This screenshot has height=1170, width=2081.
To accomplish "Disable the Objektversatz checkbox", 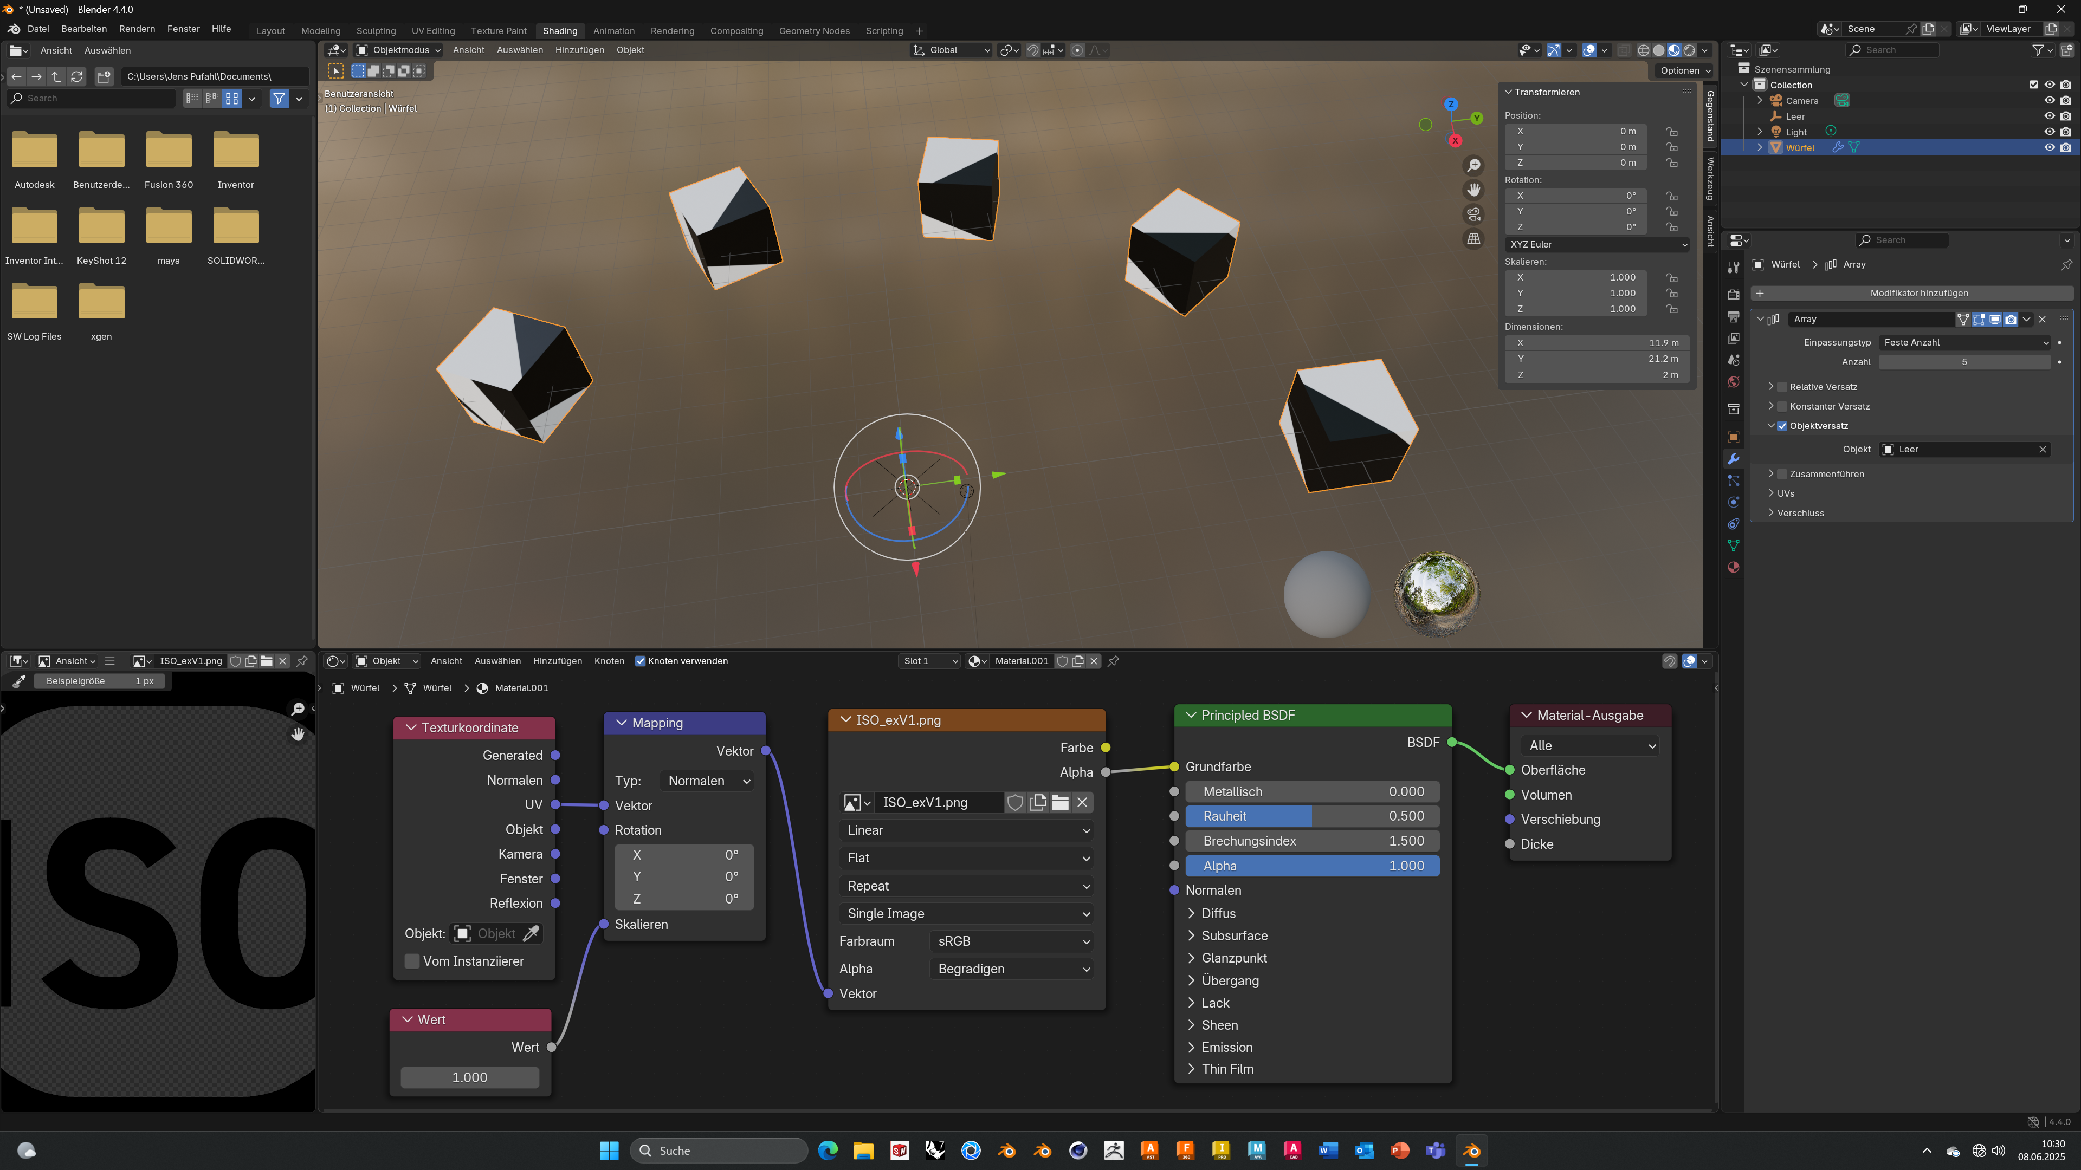I will coord(1782,426).
